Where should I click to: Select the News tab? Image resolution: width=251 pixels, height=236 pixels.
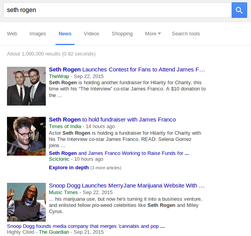tap(65, 34)
